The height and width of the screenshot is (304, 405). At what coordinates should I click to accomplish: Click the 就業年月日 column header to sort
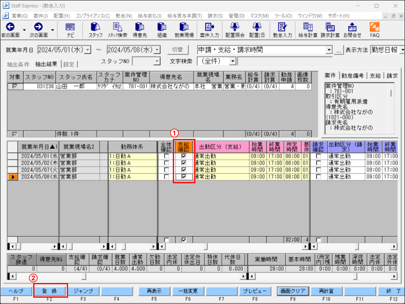coord(38,147)
